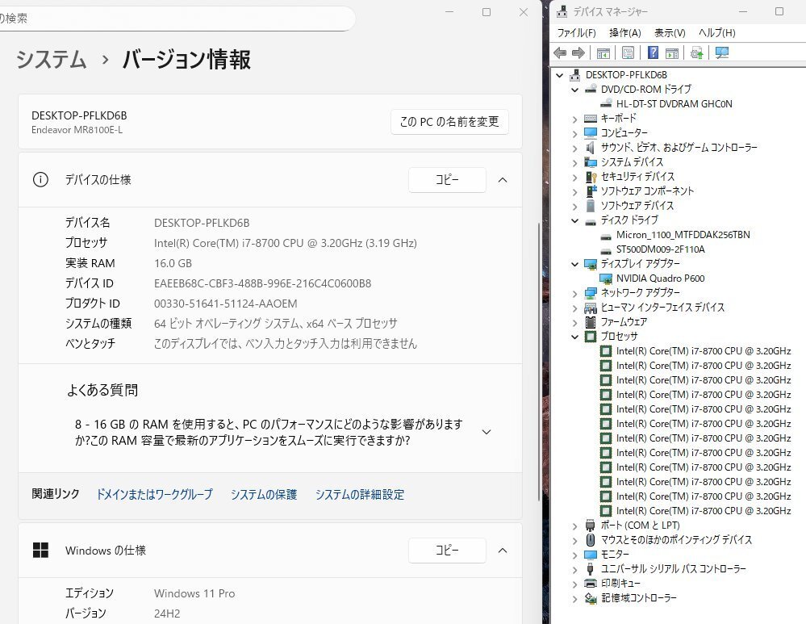Screen dimensions: 806x624
Task: Open the 表示(V) menu
Action: click(x=669, y=33)
